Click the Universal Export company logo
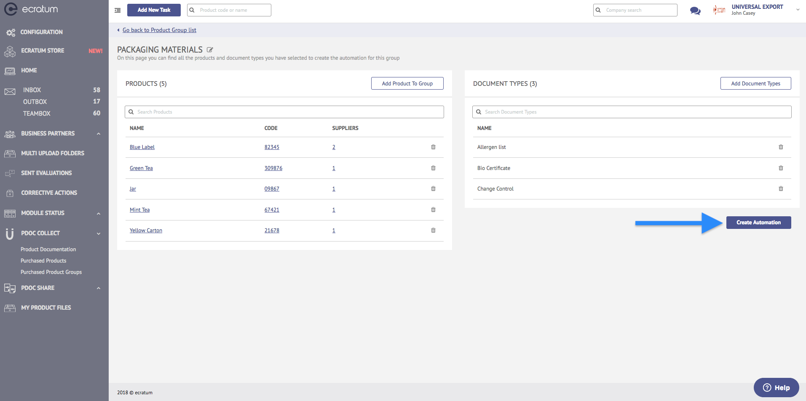 tap(719, 10)
